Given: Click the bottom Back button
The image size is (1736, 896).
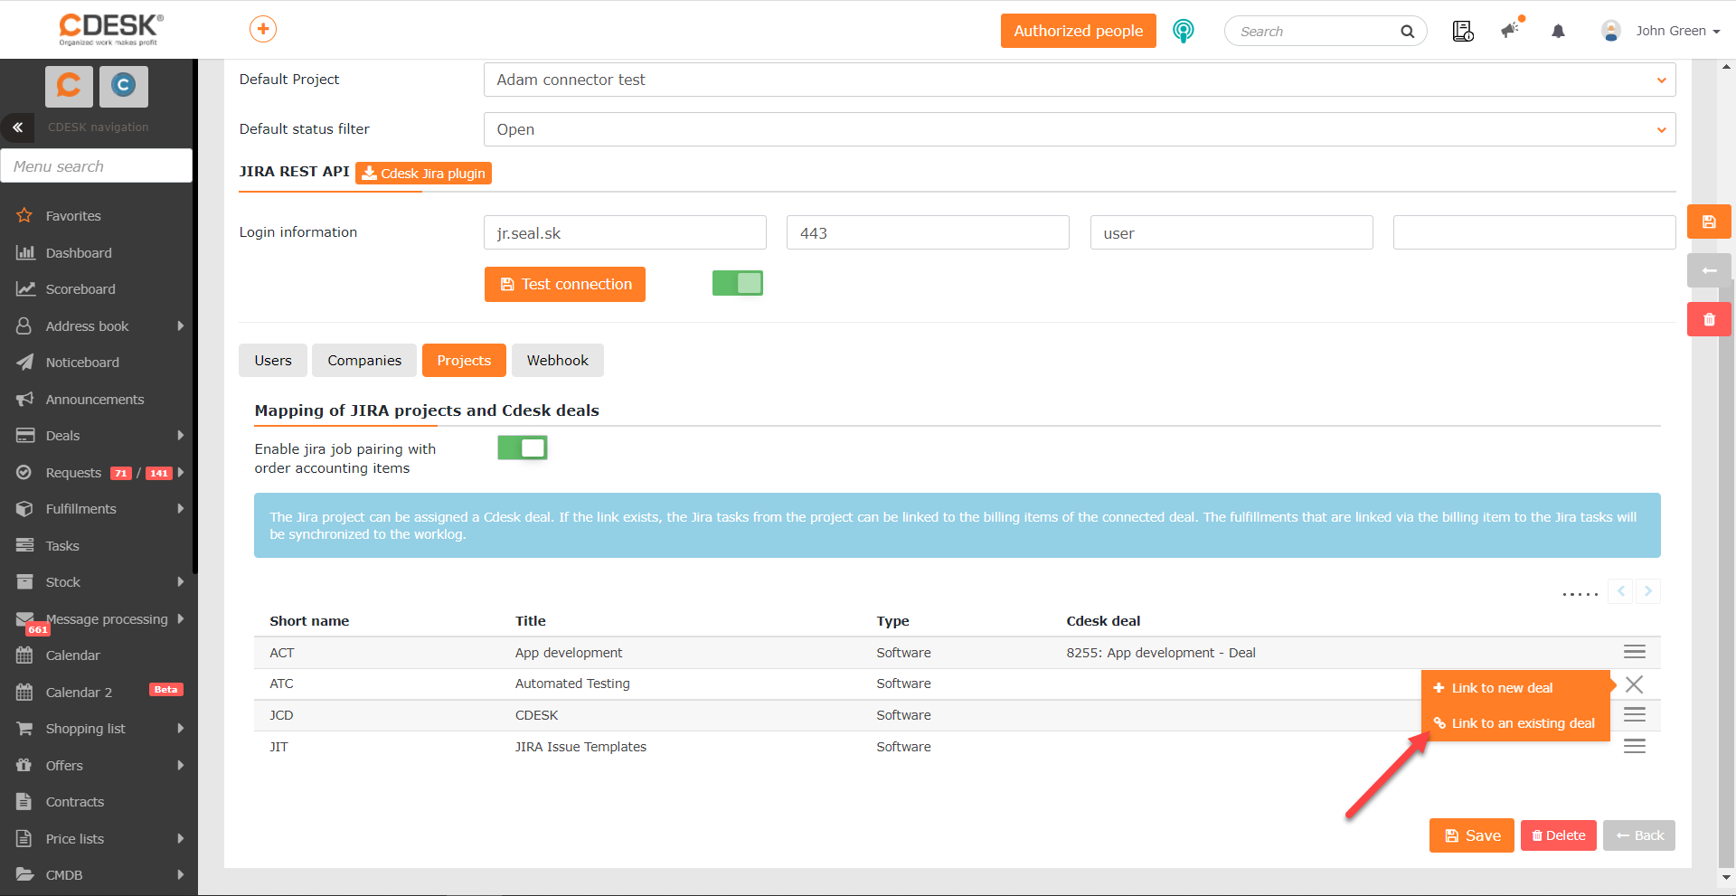Looking at the screenshot, I should click(1639, 835).
